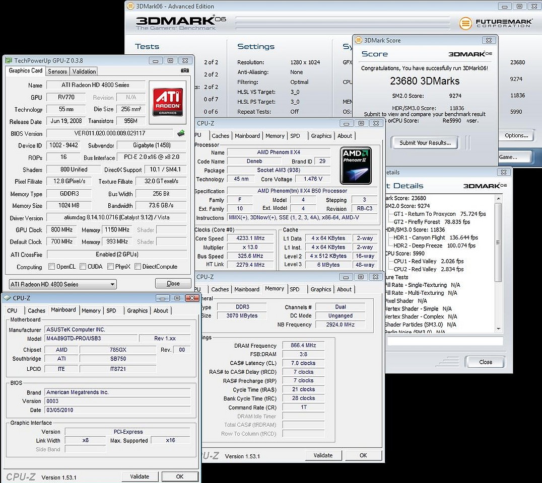Click the 3DMark Score window title icon

pyautogui.click(x=358, y=40)
